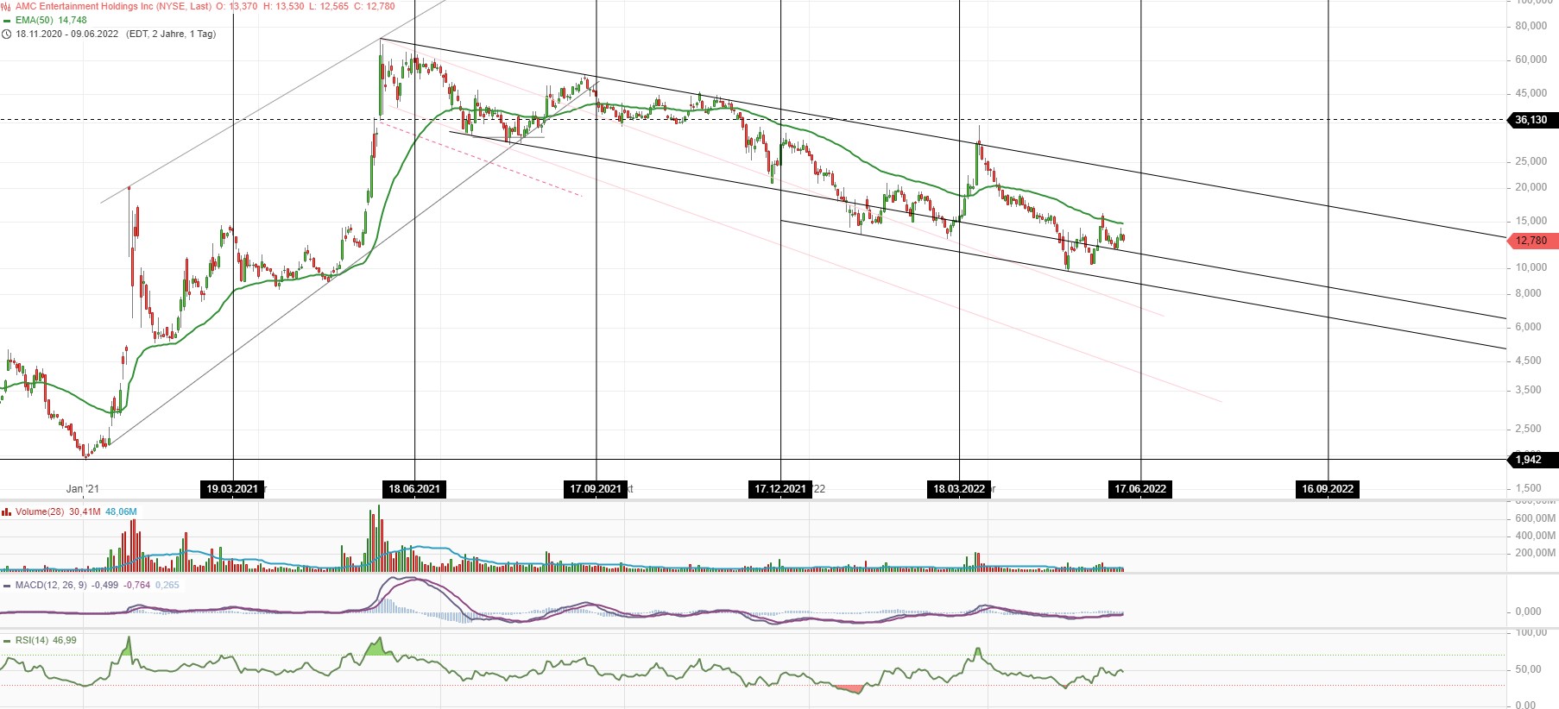Image resolution: width=1559 pixels, height=709 pixels.
Task: Click the green EMA(50) line marker icon
Action: click(x=7, y=20)
